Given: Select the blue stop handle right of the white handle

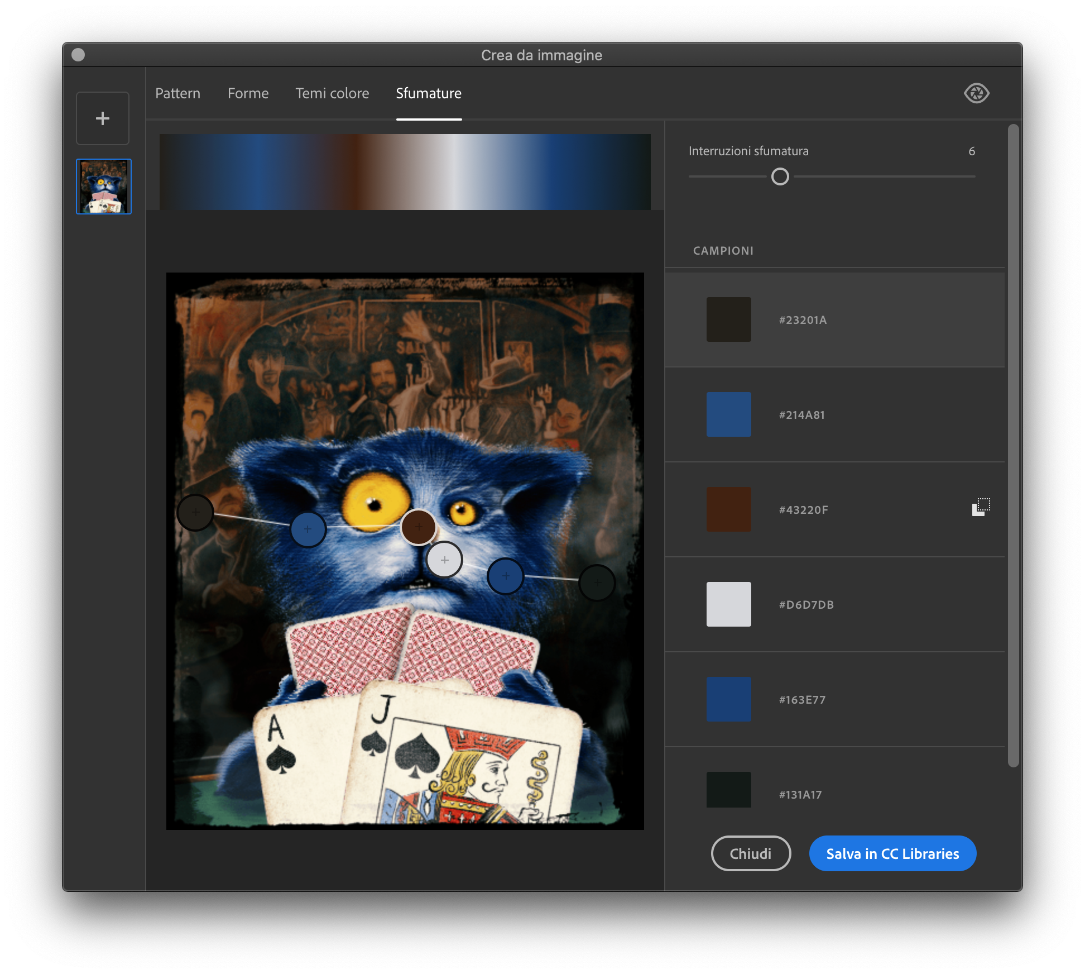Looking at the screenshot, I should coord(505,576).
